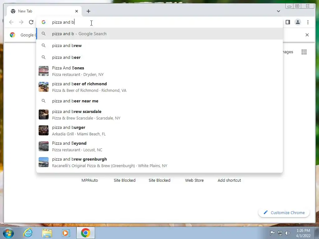Click the Add shortcut tile

pyautogui.click(x=229, y=180)
